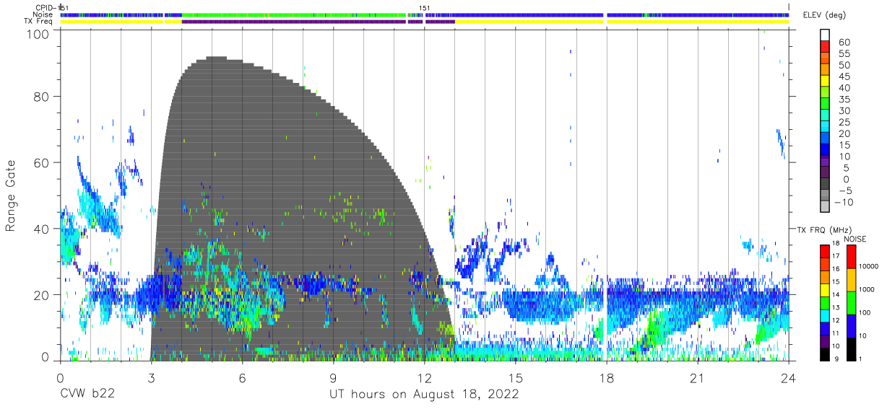Click the purple TX Freq strip segment above hours 4-11
Image resolution: width=887 pixels, height=409 pixels.
[x=293, y=22]
